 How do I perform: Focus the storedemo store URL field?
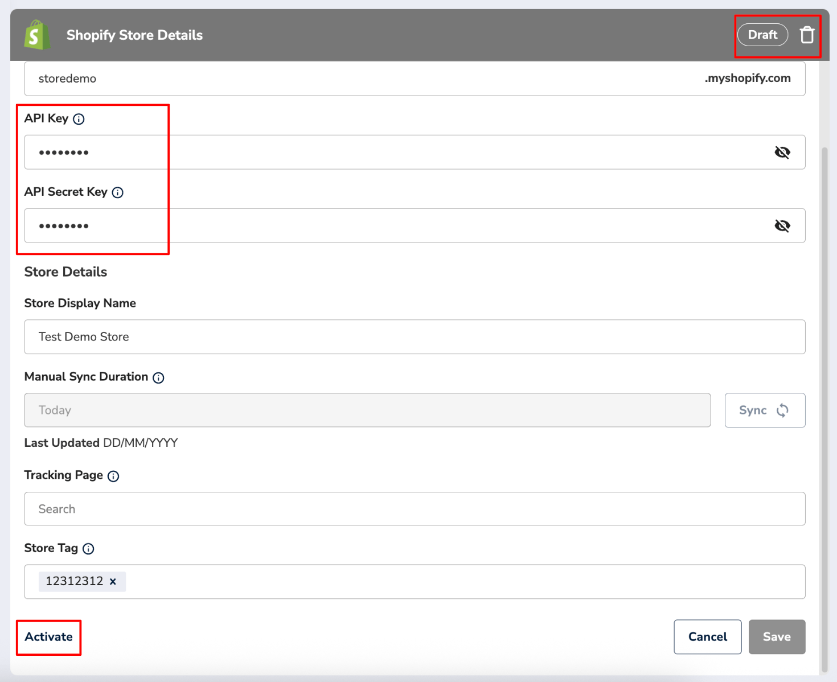click(x=415, y=79)
